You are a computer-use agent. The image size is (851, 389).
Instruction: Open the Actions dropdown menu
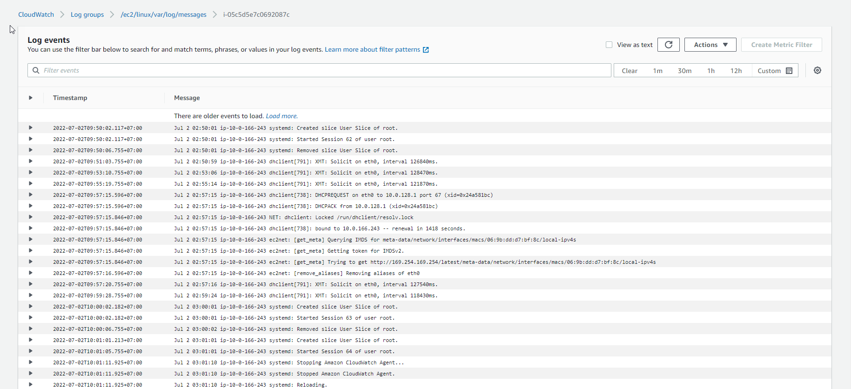point(710,45)
